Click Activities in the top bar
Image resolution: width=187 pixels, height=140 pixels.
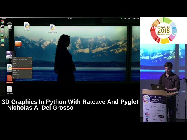[3, 19]
